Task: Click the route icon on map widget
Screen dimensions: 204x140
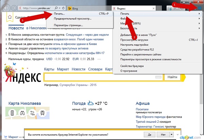Action: [x=33, y=113]
